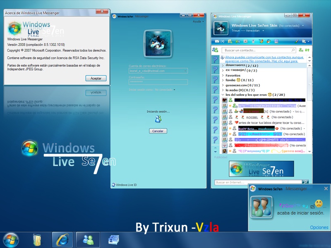Click the search button beside Buscar en Internet
Screen dimensions: 331x248
coord(305,182)
